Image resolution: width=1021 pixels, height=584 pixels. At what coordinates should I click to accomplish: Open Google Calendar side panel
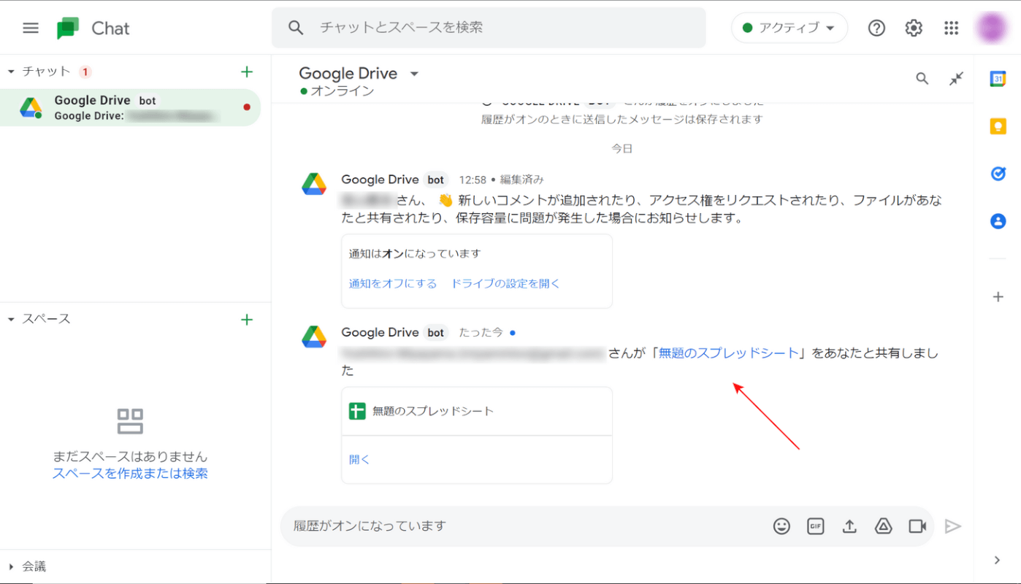(998, 79)
